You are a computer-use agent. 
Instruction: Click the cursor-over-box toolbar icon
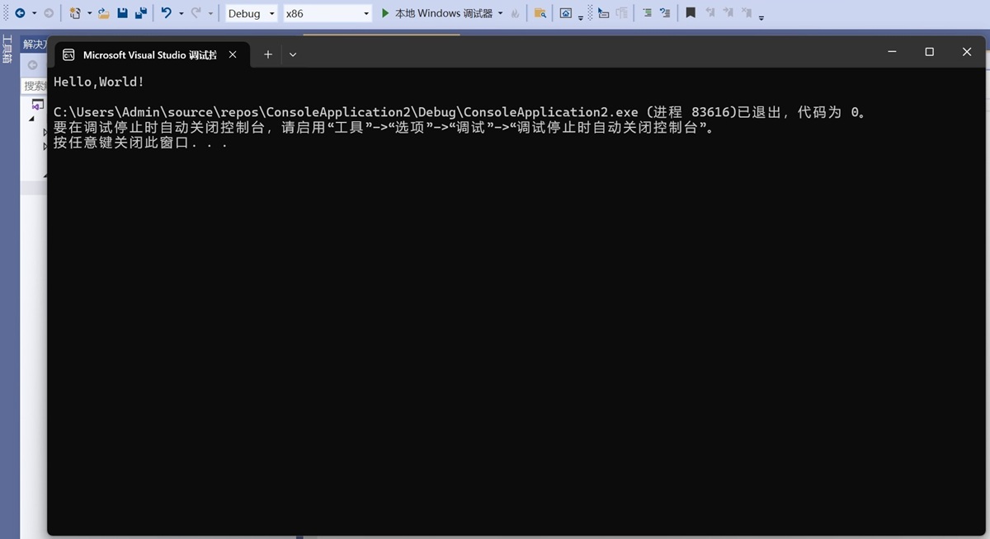tap(603, 13)
